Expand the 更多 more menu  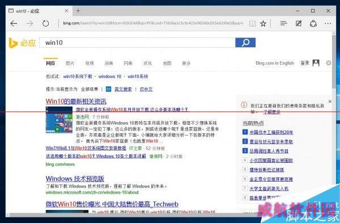(x=186, y=63)
